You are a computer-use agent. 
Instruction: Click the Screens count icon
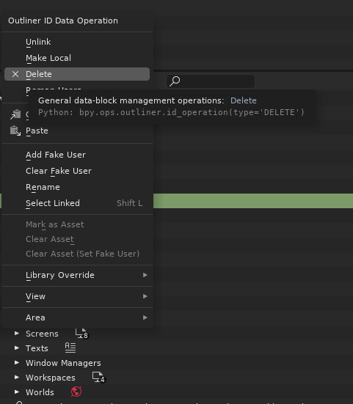(x=81, y=334)
